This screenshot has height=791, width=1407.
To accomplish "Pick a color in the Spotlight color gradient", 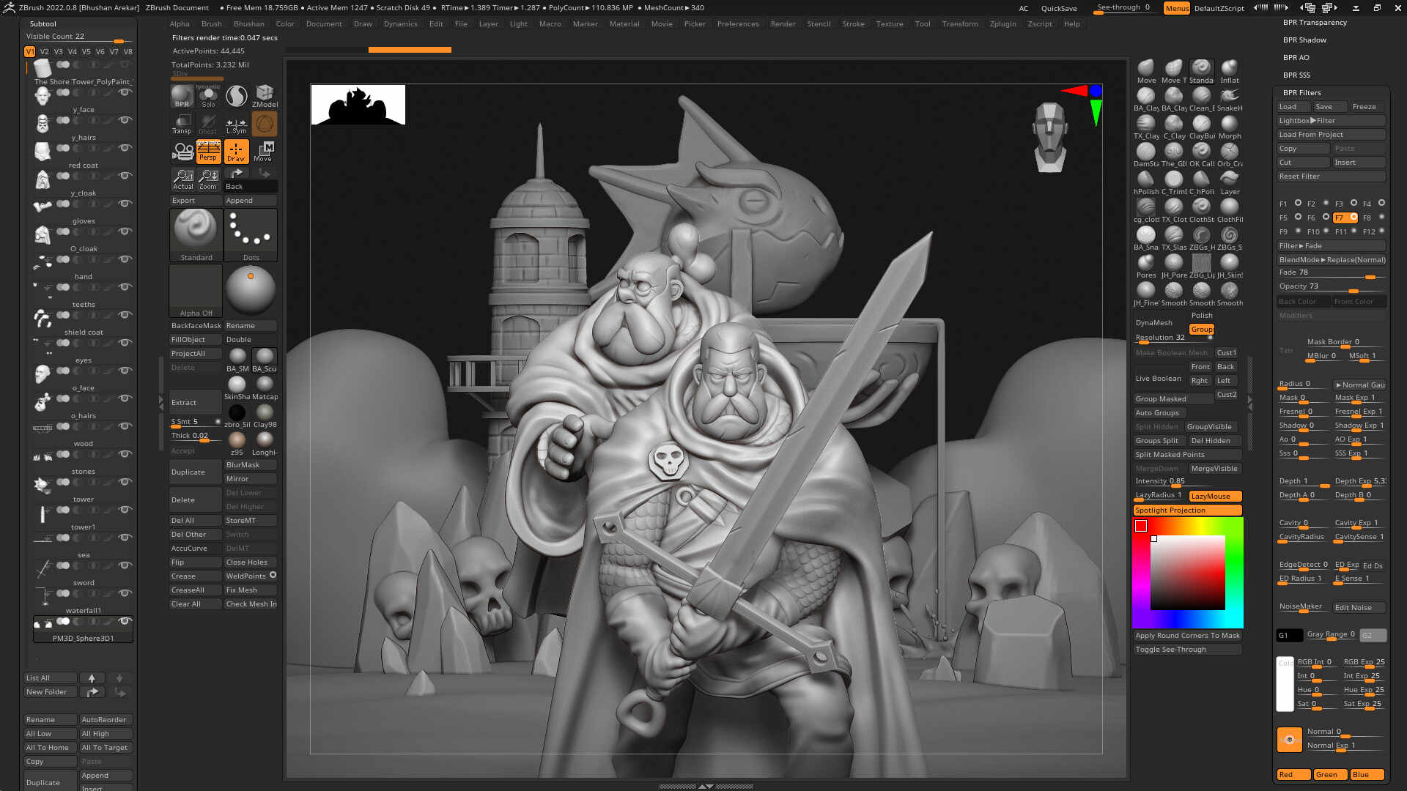I will pos(1187,571).
